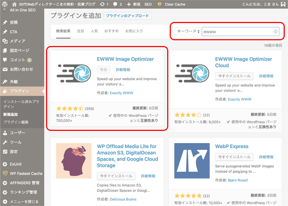This screenshot has width=288, height=206.
Task: Click the collapse arrow icon for メニューを閉じる
Action: click(5, 202)
